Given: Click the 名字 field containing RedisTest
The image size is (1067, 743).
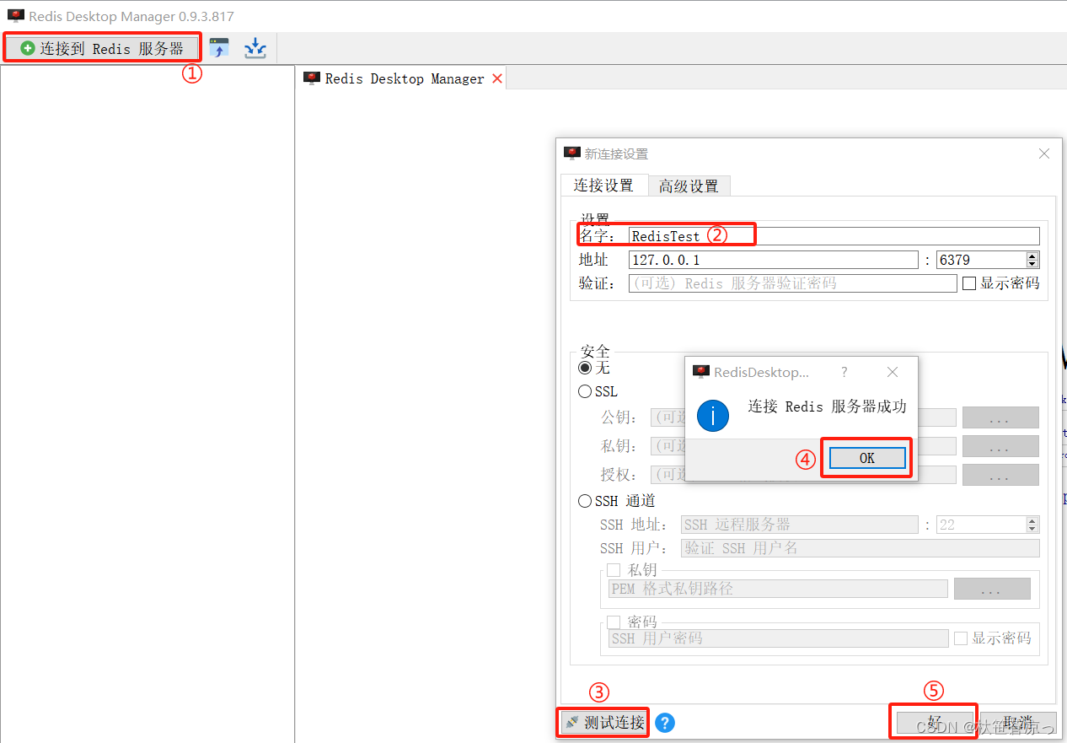Looking at the screenshot, I should click(834, 236).
